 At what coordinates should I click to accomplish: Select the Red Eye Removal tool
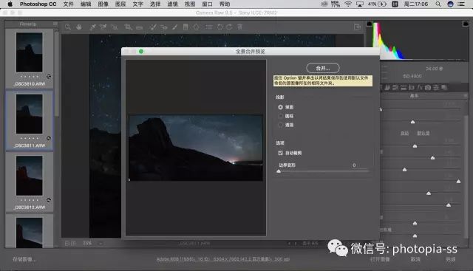[x=164, y=27]
